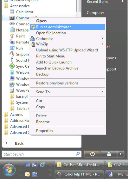Click the lock computer button
This screenshot has height=179, width=128.
coord(109,154)
